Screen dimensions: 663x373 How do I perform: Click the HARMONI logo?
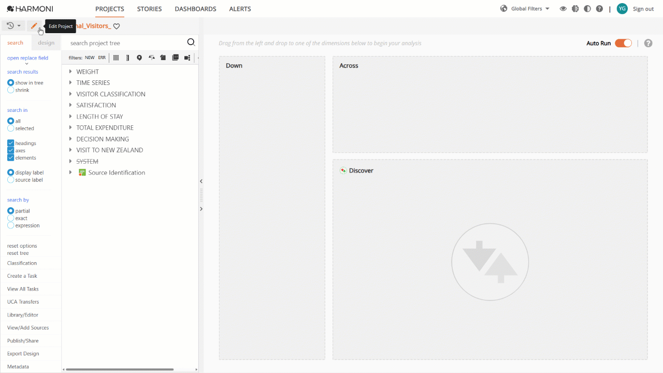(30, 9)
